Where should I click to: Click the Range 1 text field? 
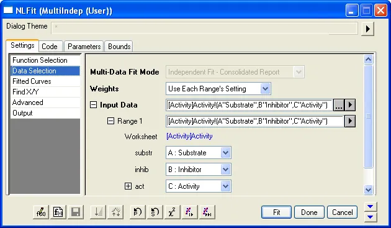tap(255, 121)
